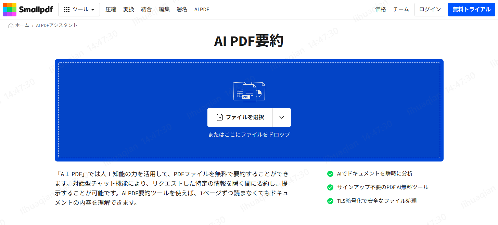Select 変換 in the top navigation

click(129, 10)
